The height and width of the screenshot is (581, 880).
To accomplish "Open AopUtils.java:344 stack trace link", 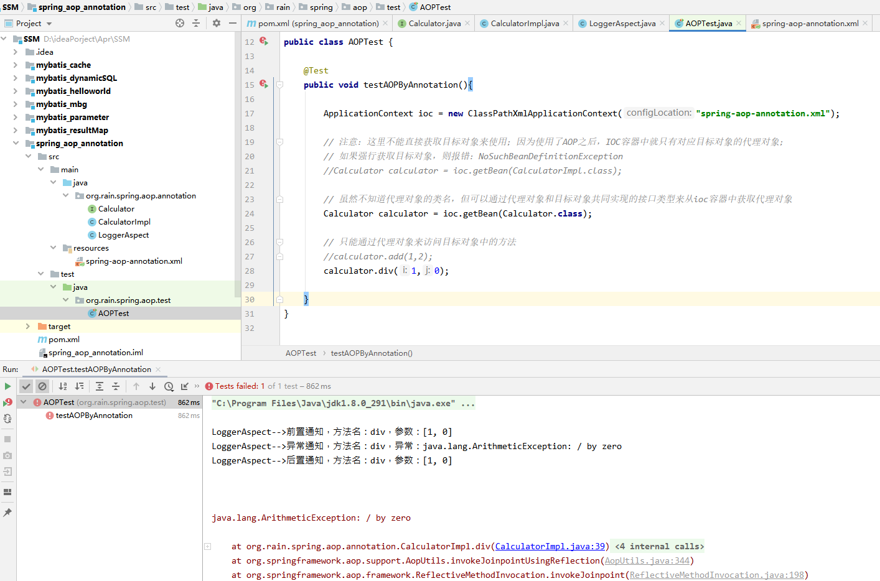I will [647, 560].
